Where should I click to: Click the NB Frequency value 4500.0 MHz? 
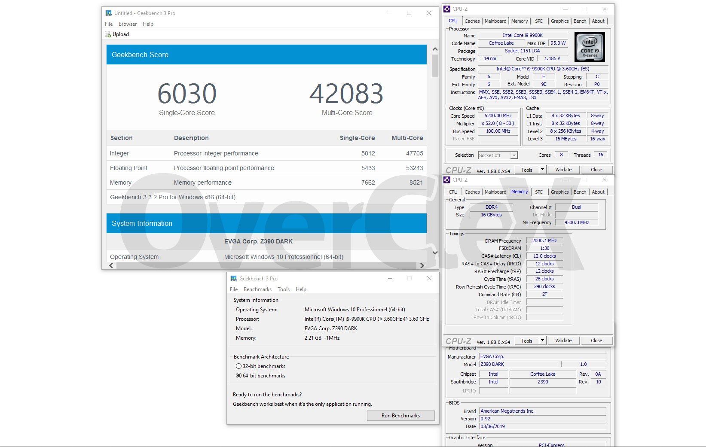pyautogui.click(x=577, y=223)
